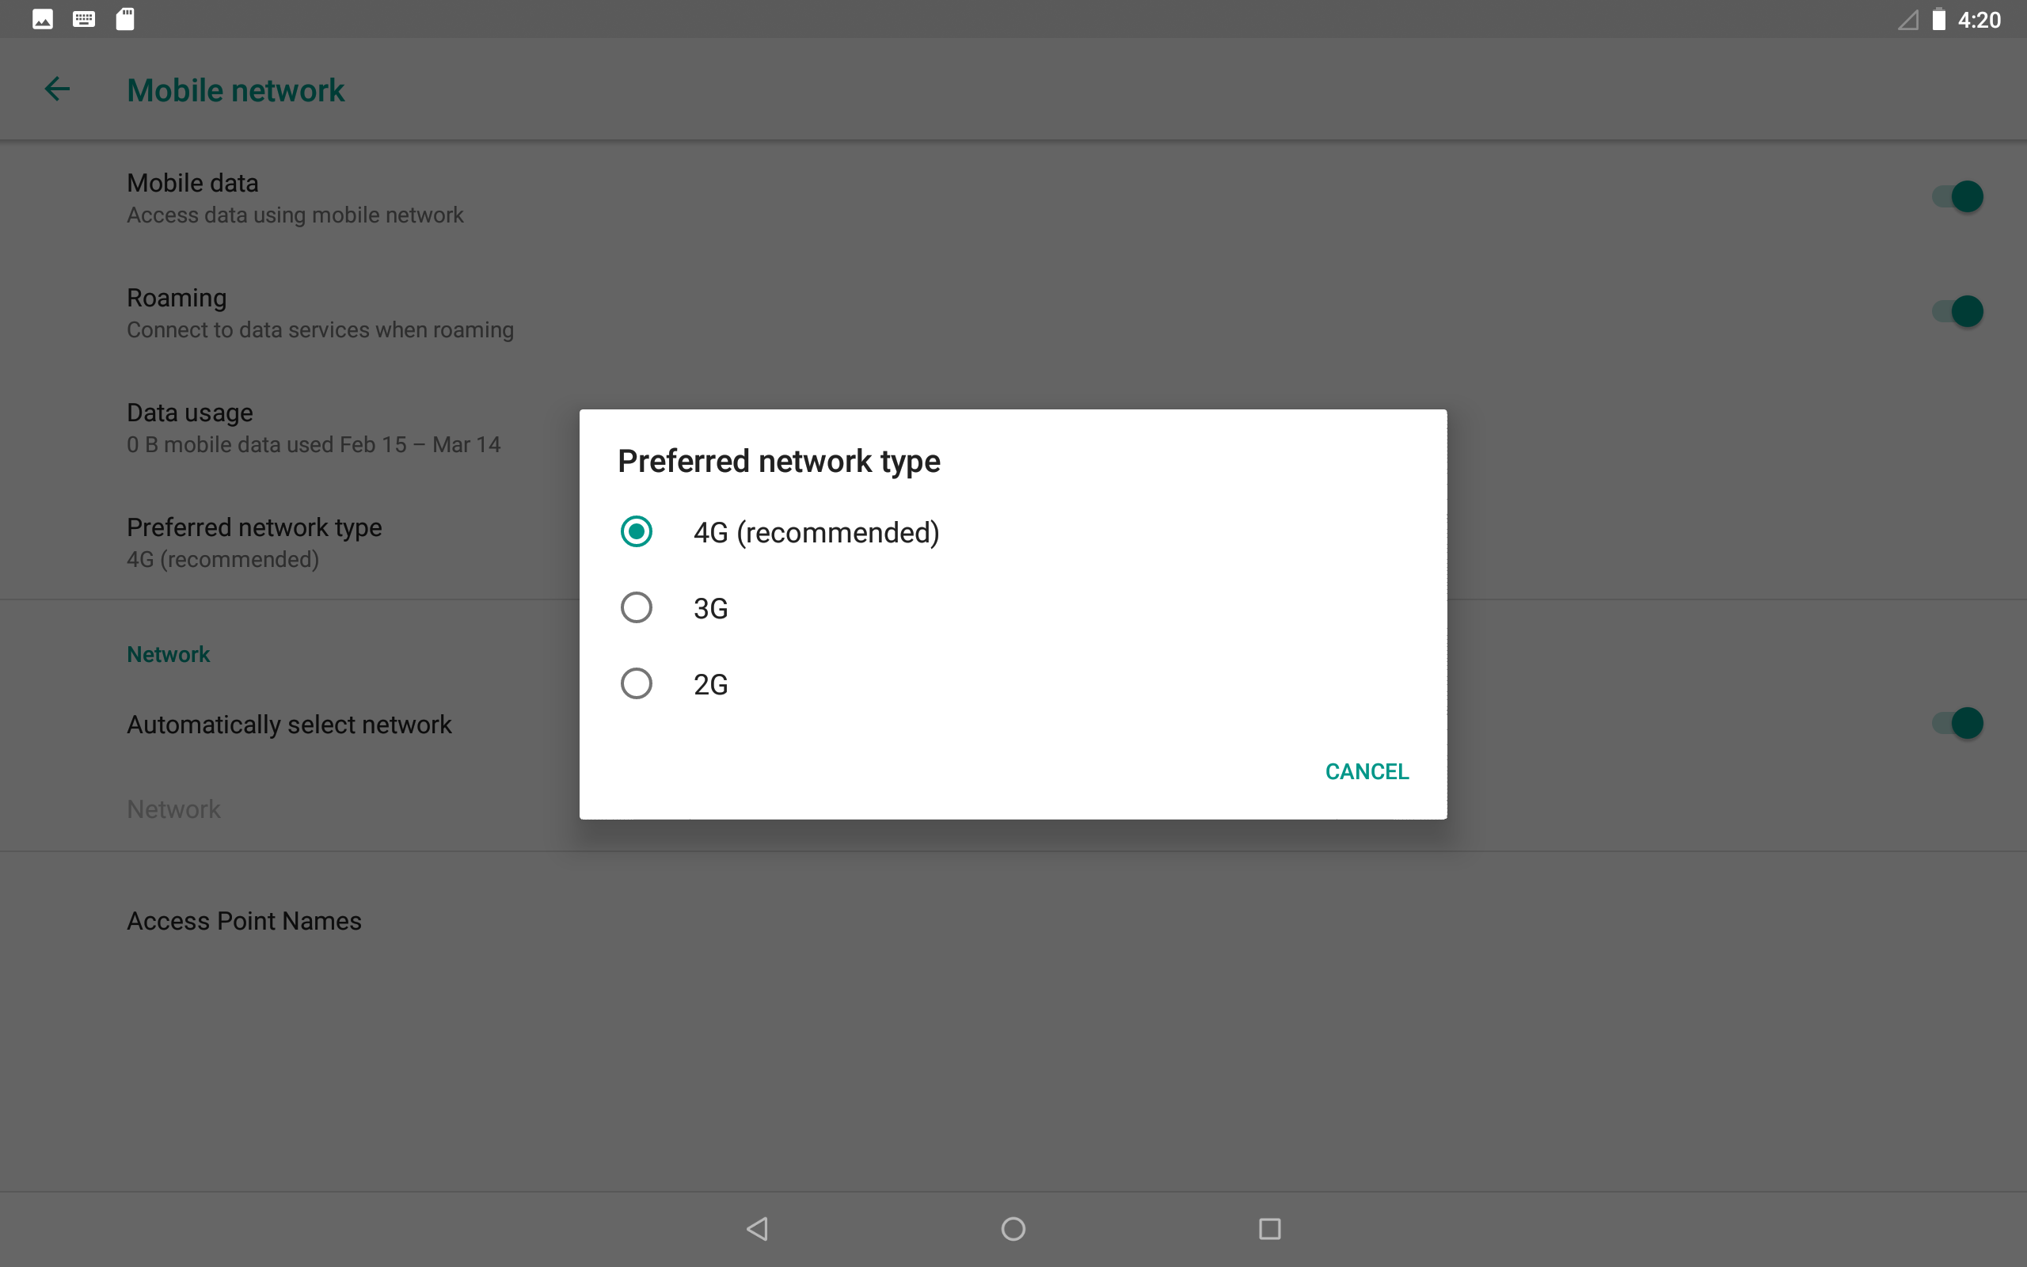Open Access Point Names settings
This screenshot has width=2027, height=1267.
[244, 921]
